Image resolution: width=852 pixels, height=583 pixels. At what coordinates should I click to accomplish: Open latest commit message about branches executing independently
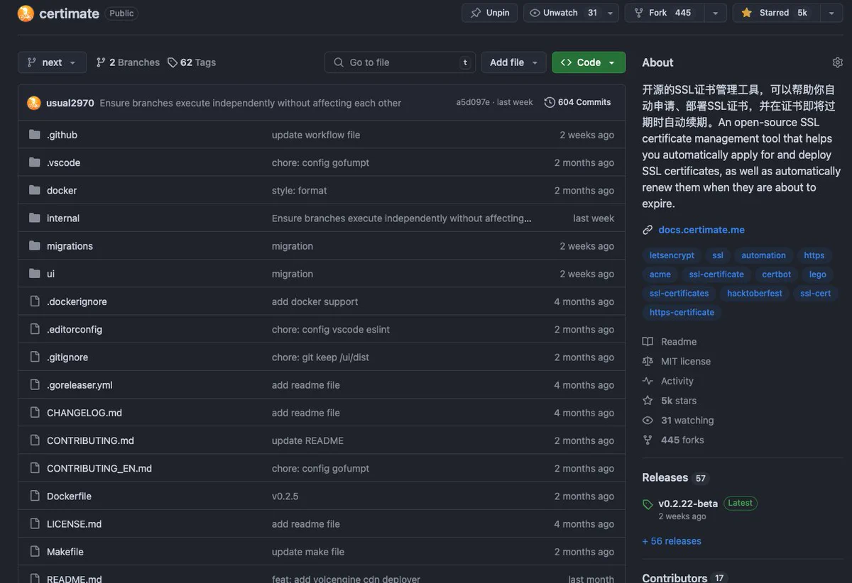251,103
